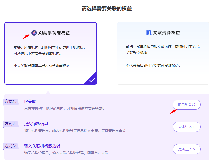Click the 文献资源 card prerequisite description text
Image resolution: width=211 pixels, height=161 pixels.
[163, 50]
